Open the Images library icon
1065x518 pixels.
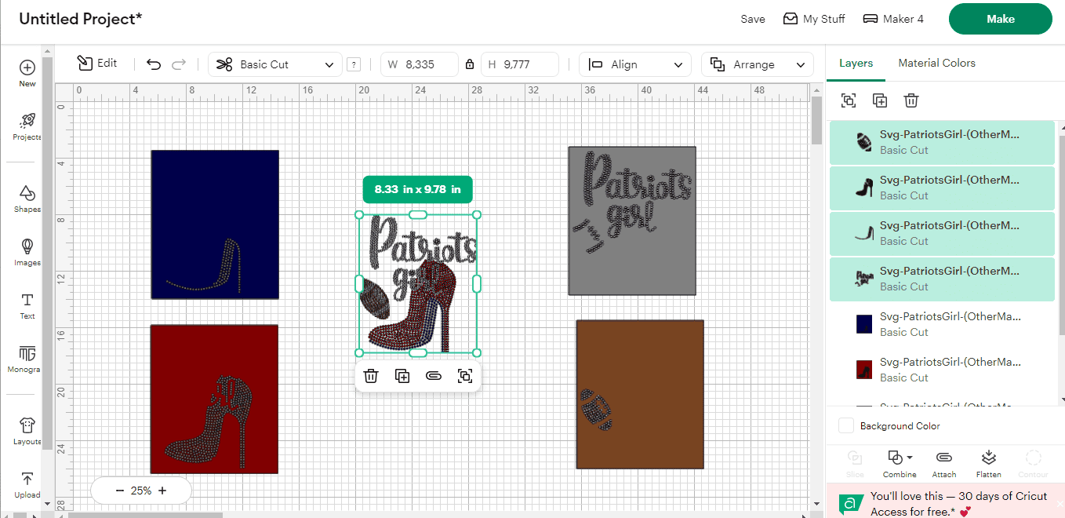(x=27, y=252)
